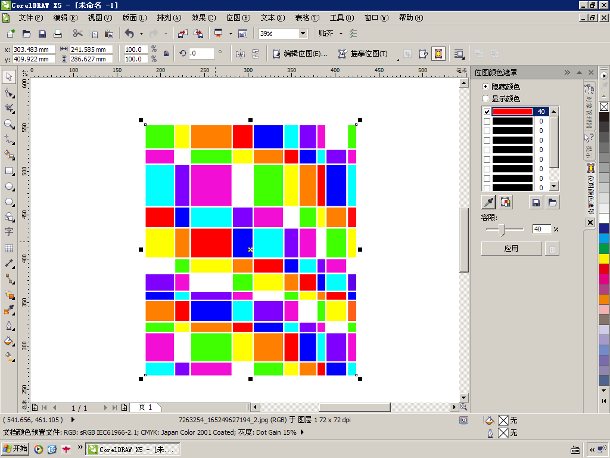Uncheck the red color mask checkbox
Viewport: 610px width, 458px height.
tap(487, 112)
